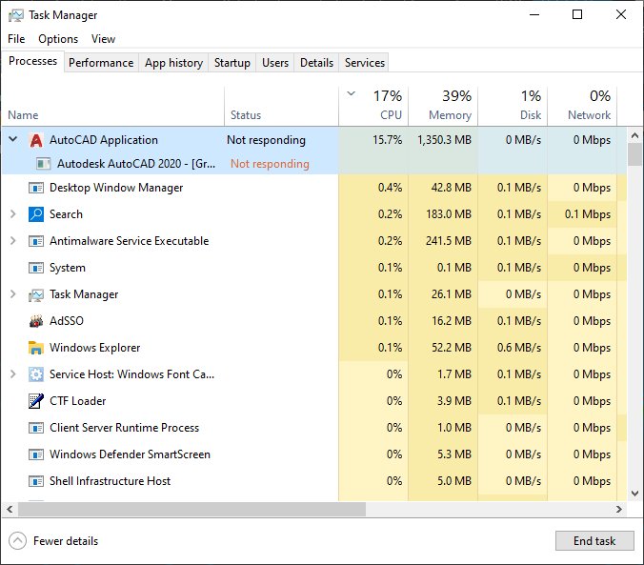
Task: Click the vertical scrollbar up arrow
Action: point(634,135)
